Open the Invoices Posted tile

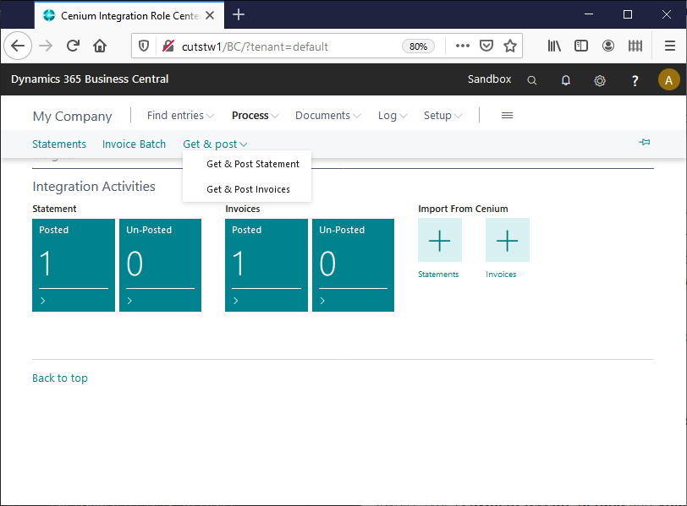pos(267,265)
